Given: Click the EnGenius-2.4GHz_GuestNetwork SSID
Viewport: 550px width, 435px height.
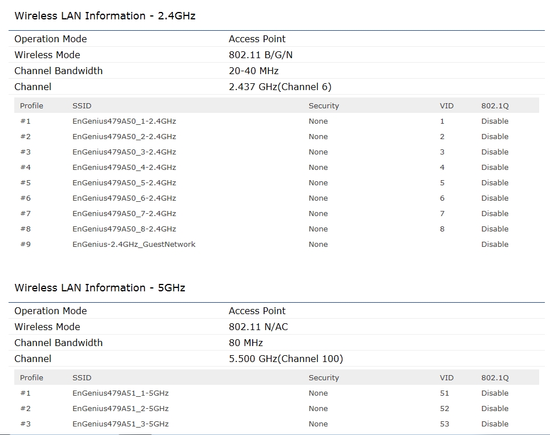Looking at the screenshot, I should [134, 245].
